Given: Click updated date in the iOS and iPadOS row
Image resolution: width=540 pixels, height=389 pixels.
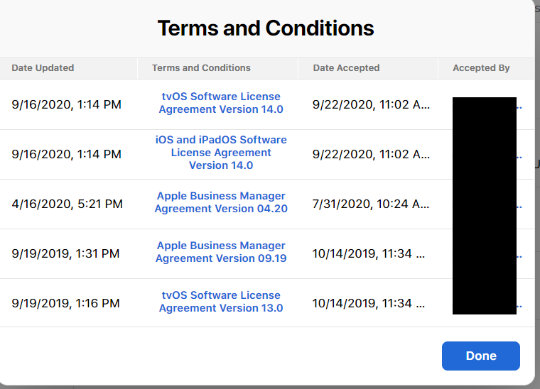Looking at the screenshot, I should (66, 154).
